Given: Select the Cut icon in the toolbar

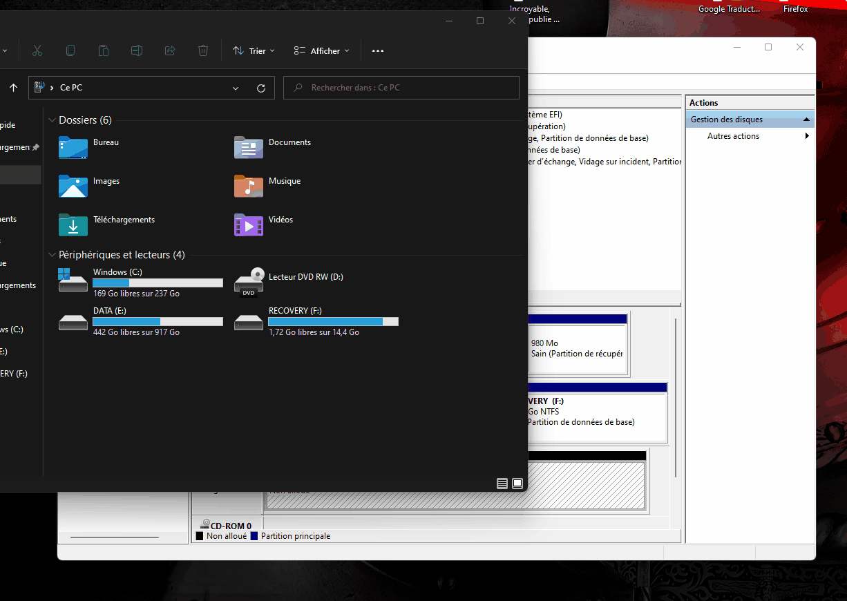Looking at the screenshot, I should click(x=37, y=50).
